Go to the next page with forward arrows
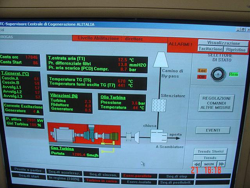This screenshot has height=188, width=250. (x=221, y=164)
